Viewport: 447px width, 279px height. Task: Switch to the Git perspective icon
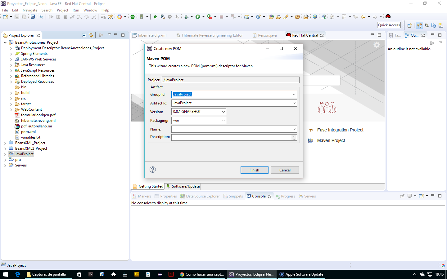[x=441, y=25]
